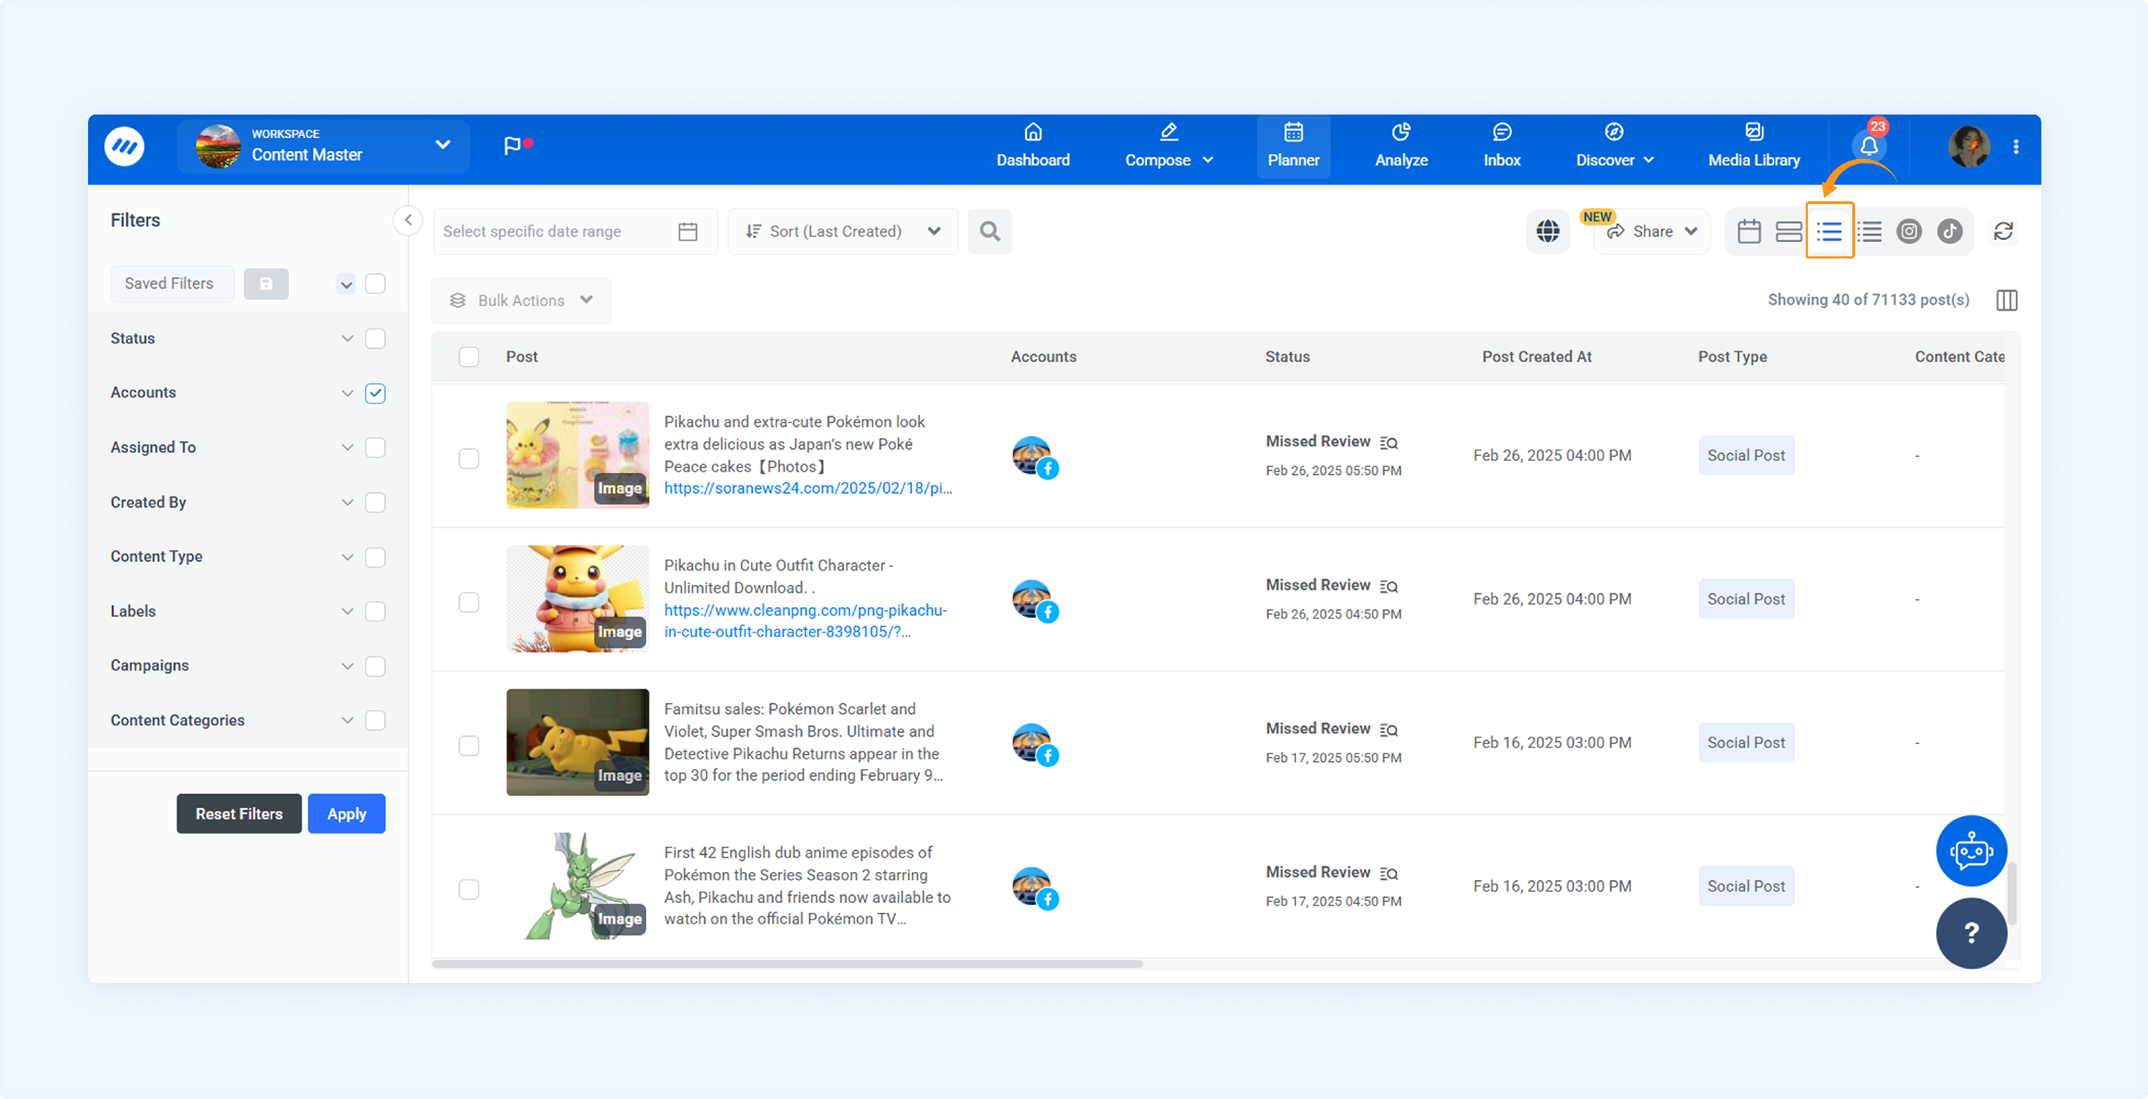2148x1099 pixels.
Task: Uncheck the Accounts filter checkbox
Action: [x=375, y=393]
